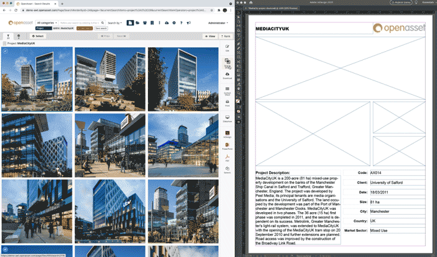This screenshot has height=257, width=437.
Task: Click the Download cloud icon in sidebar
Action: coord(227,75)
